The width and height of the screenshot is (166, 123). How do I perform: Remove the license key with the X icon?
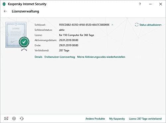pos(112,25)
